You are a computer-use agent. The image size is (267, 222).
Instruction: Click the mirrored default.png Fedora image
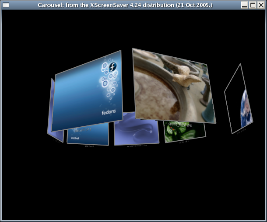[88, 134]
